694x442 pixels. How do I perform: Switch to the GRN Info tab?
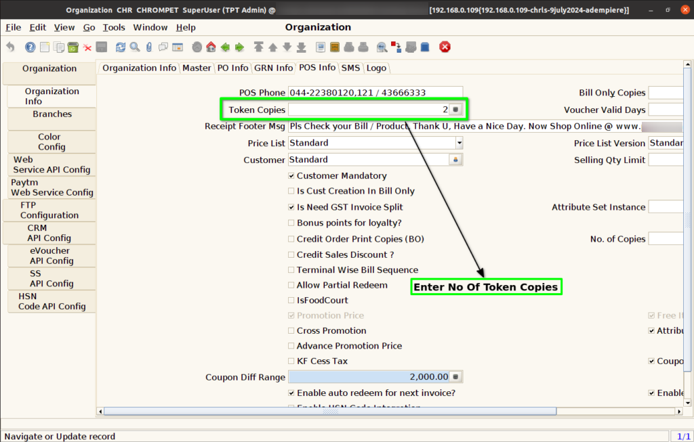[274, 68]
